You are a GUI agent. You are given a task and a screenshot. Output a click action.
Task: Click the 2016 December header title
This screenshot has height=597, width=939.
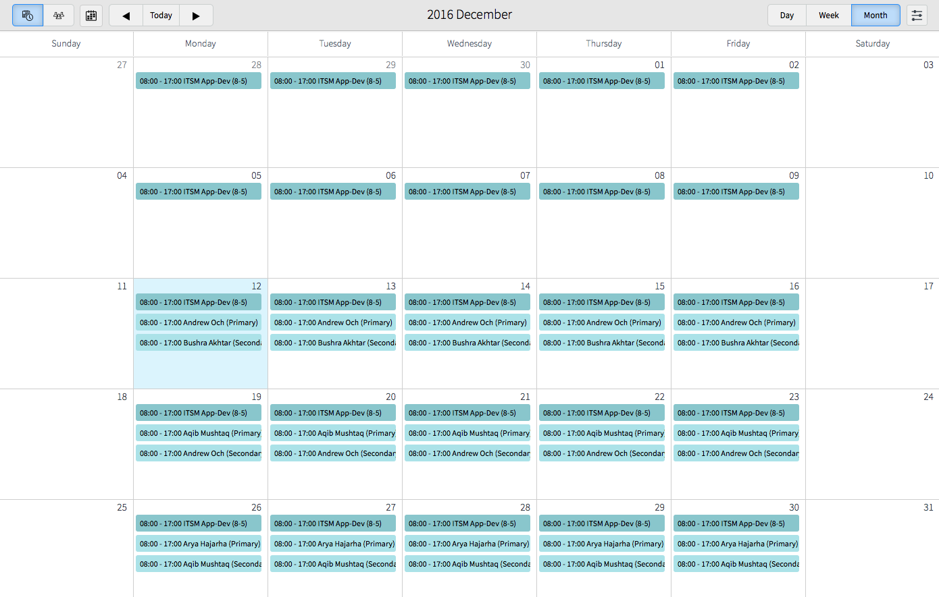tap(469, 14)
